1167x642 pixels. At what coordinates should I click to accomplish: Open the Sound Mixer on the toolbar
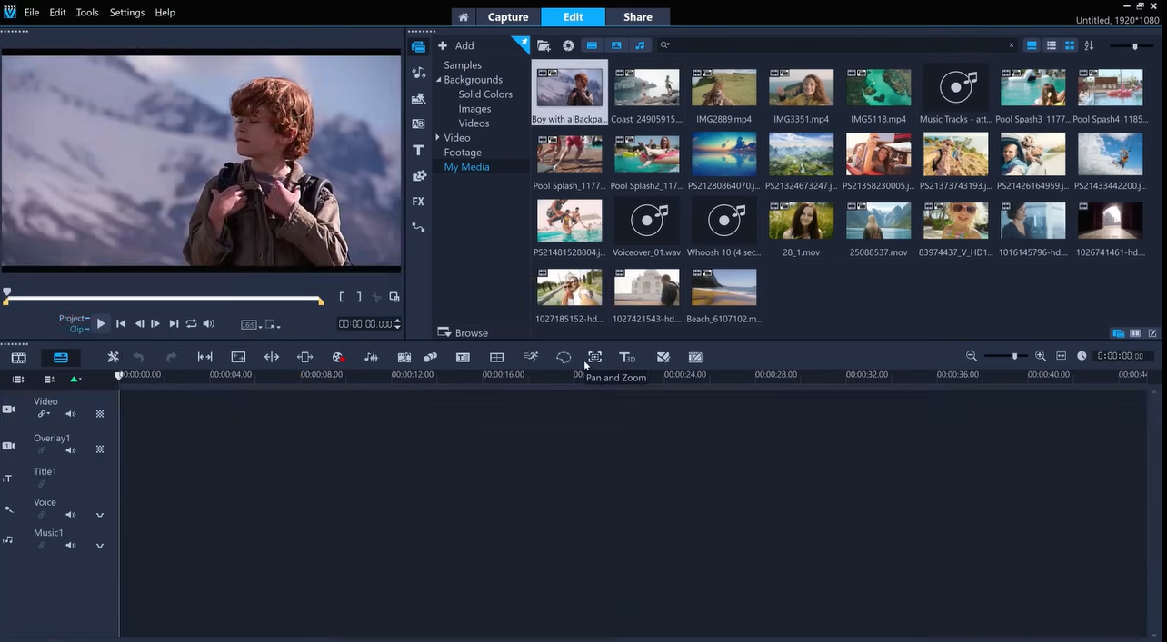(x=371, y=357)
